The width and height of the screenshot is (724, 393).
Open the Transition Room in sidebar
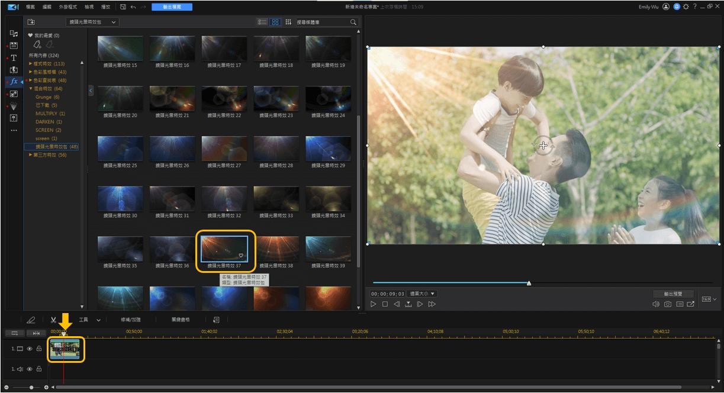coord(14,70)
